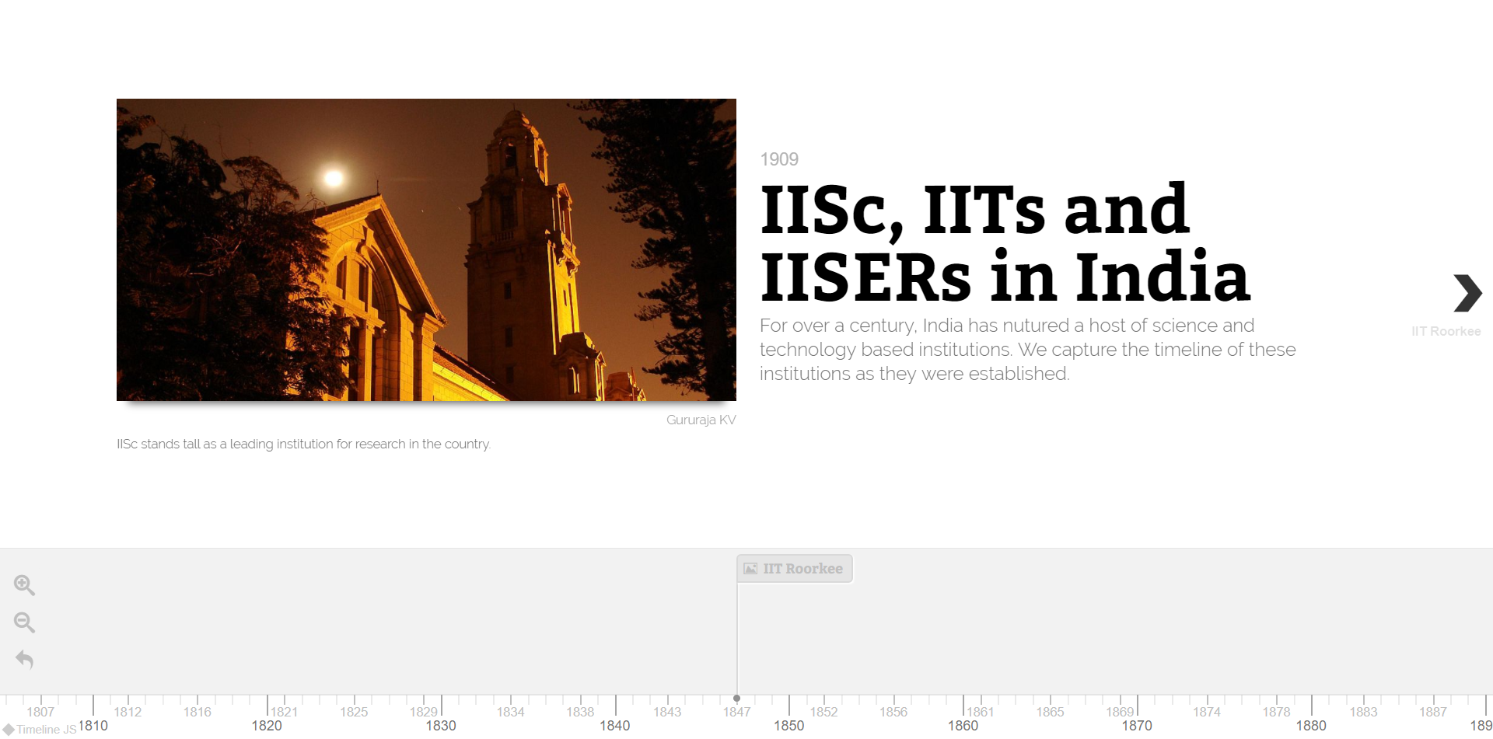Viewport: 1493px width, 739px height.
Task: Click the 1874 minor label on axis
Action: pos(1207,712)
